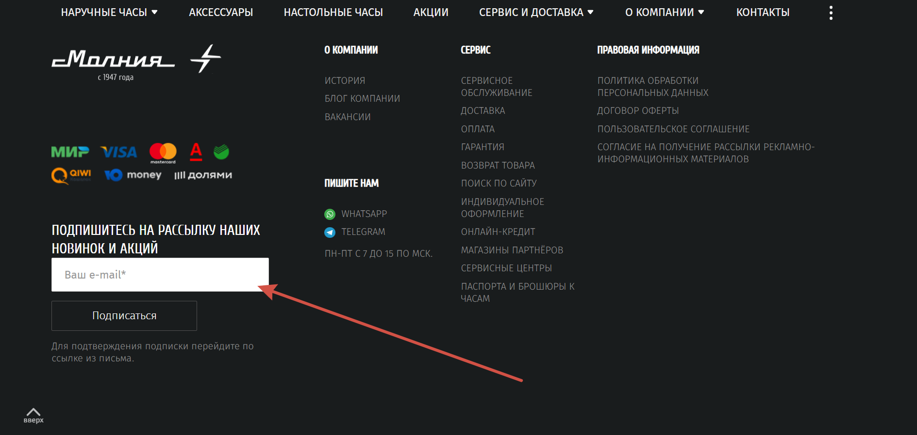This screenshot has height=435, width=917.
Task: Open the Telegram text link
Action: 363,232
